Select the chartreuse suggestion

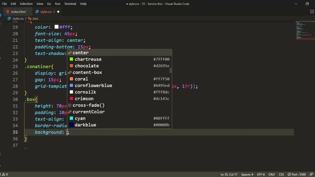[x=120, y=59]
